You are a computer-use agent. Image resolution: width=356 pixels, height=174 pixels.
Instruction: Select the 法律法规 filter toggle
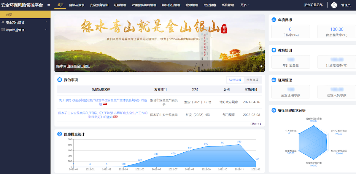point(235,80)
